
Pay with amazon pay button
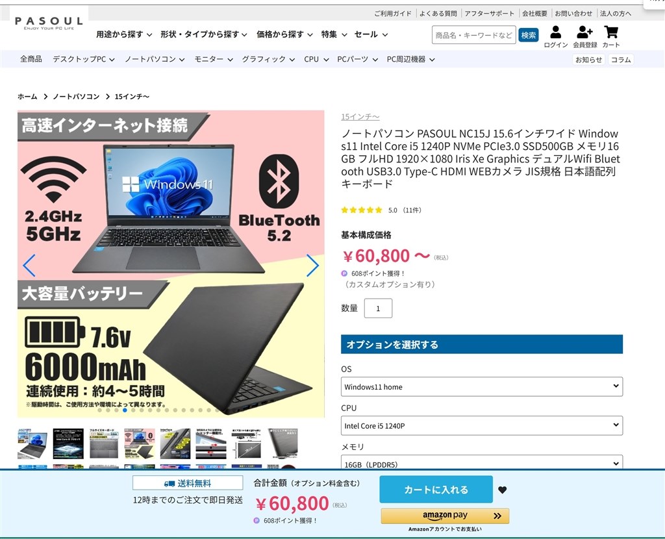coord(445,516)
